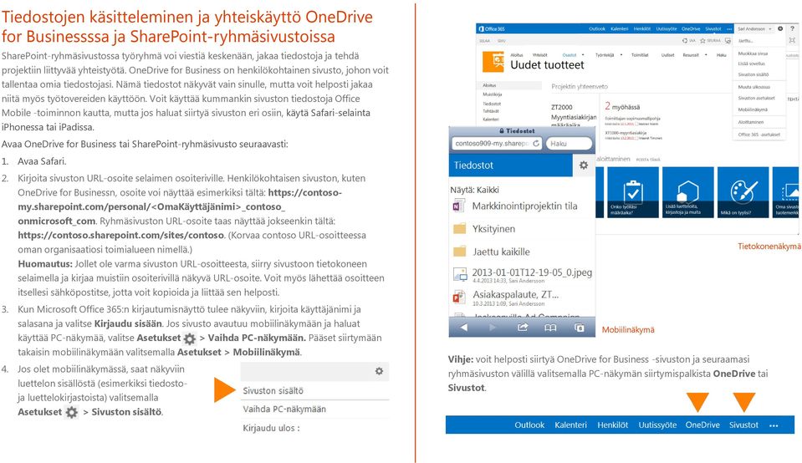Click Yhteisöt in the site top navigation
Screen dimensions: 802x463
click(539, 55)
